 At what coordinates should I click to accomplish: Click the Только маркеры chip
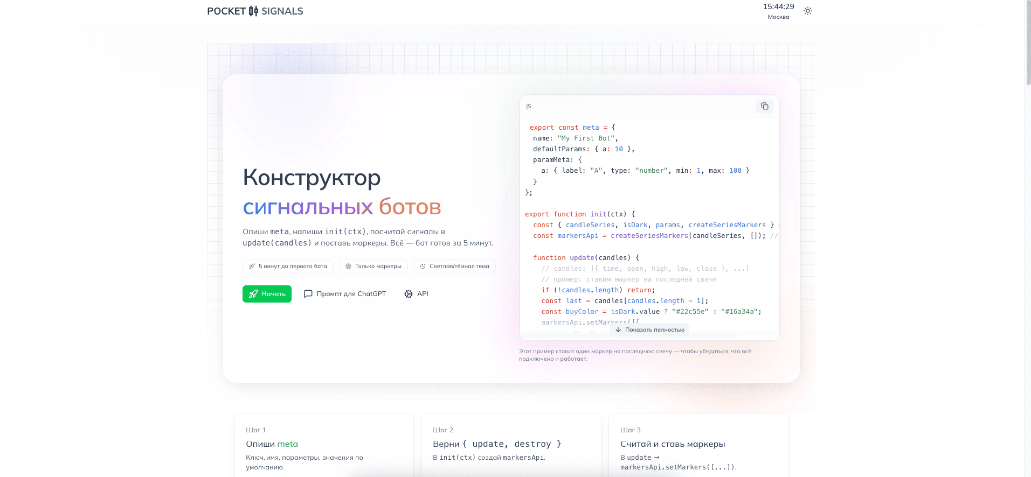pyautogui.click(x=373, y=266)
